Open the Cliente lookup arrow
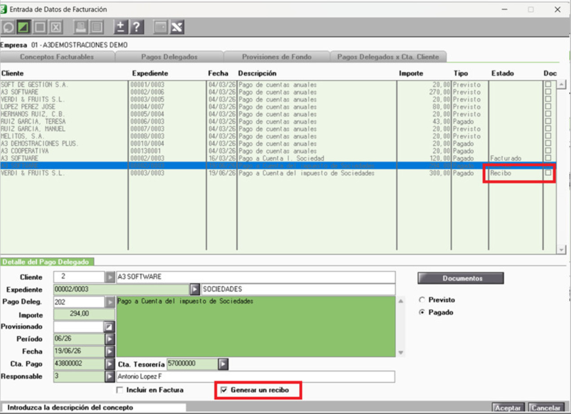The image size is (571, 414). coord(110,277)
